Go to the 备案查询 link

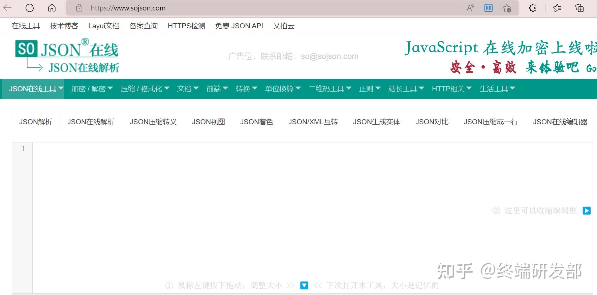(x=144, y=26)
